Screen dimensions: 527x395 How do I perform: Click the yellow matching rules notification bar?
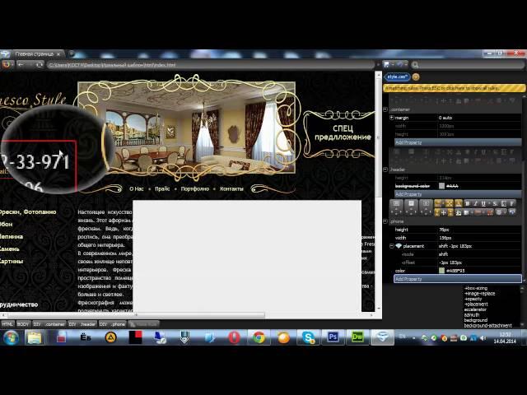455,88
